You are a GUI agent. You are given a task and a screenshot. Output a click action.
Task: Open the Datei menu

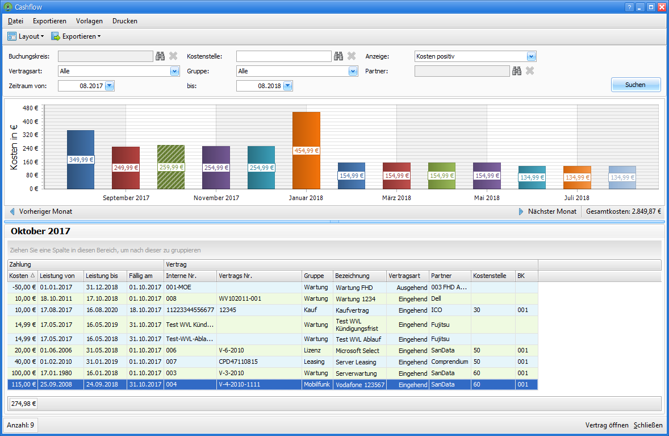point(15,21)
